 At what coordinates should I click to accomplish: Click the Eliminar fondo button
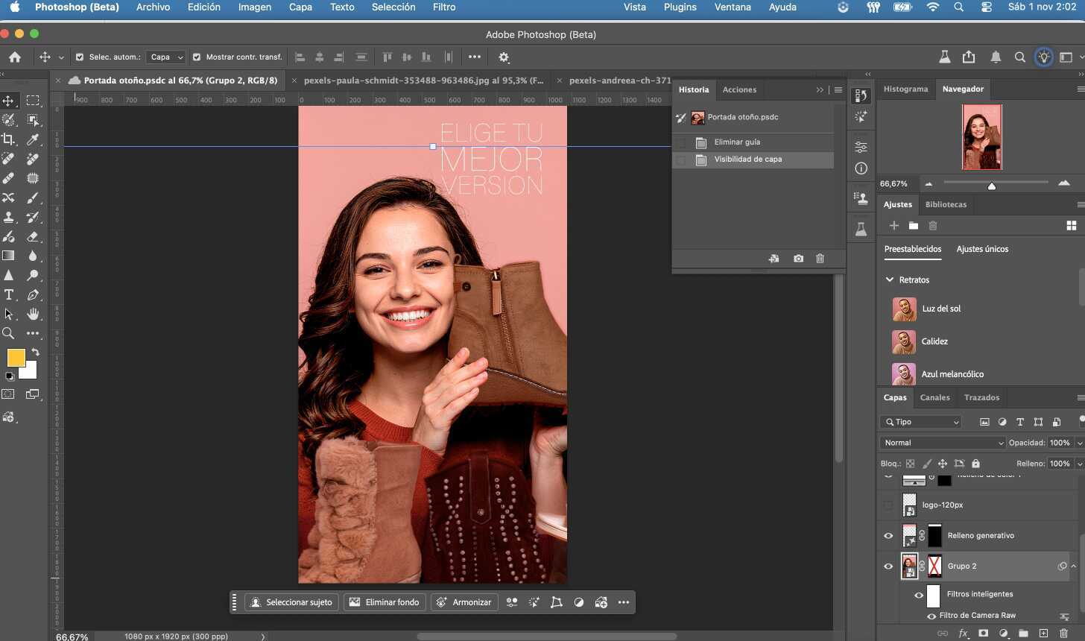[385, 602]
